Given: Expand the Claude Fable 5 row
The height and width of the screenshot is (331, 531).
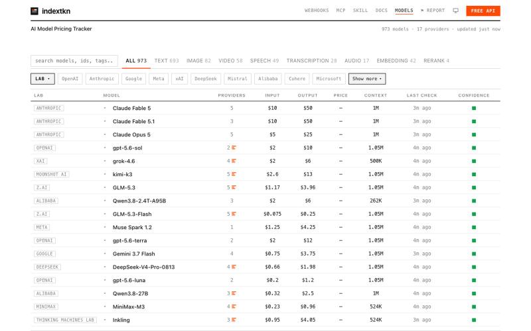Looking at the screenshot, I should point(105,108).
